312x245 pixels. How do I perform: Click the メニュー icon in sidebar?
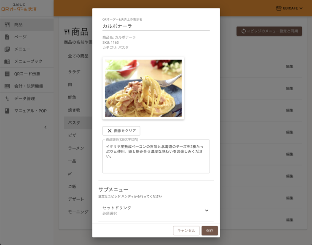(x=7, y=49)
